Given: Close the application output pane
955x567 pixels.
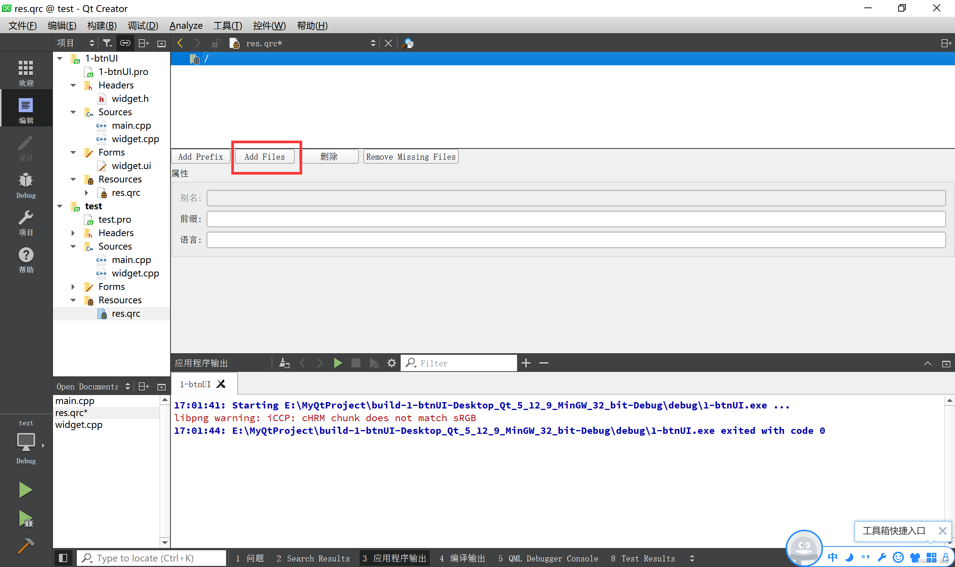Looking at the screenshot, I should (946, 364).
